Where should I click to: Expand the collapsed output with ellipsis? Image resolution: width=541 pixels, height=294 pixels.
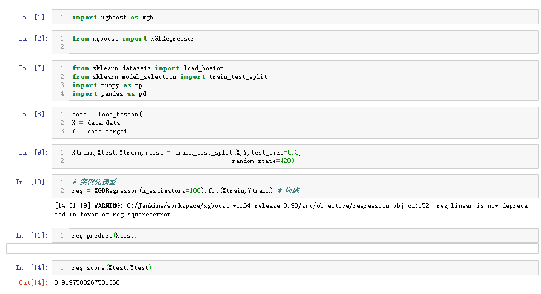(x=272, y=249)
